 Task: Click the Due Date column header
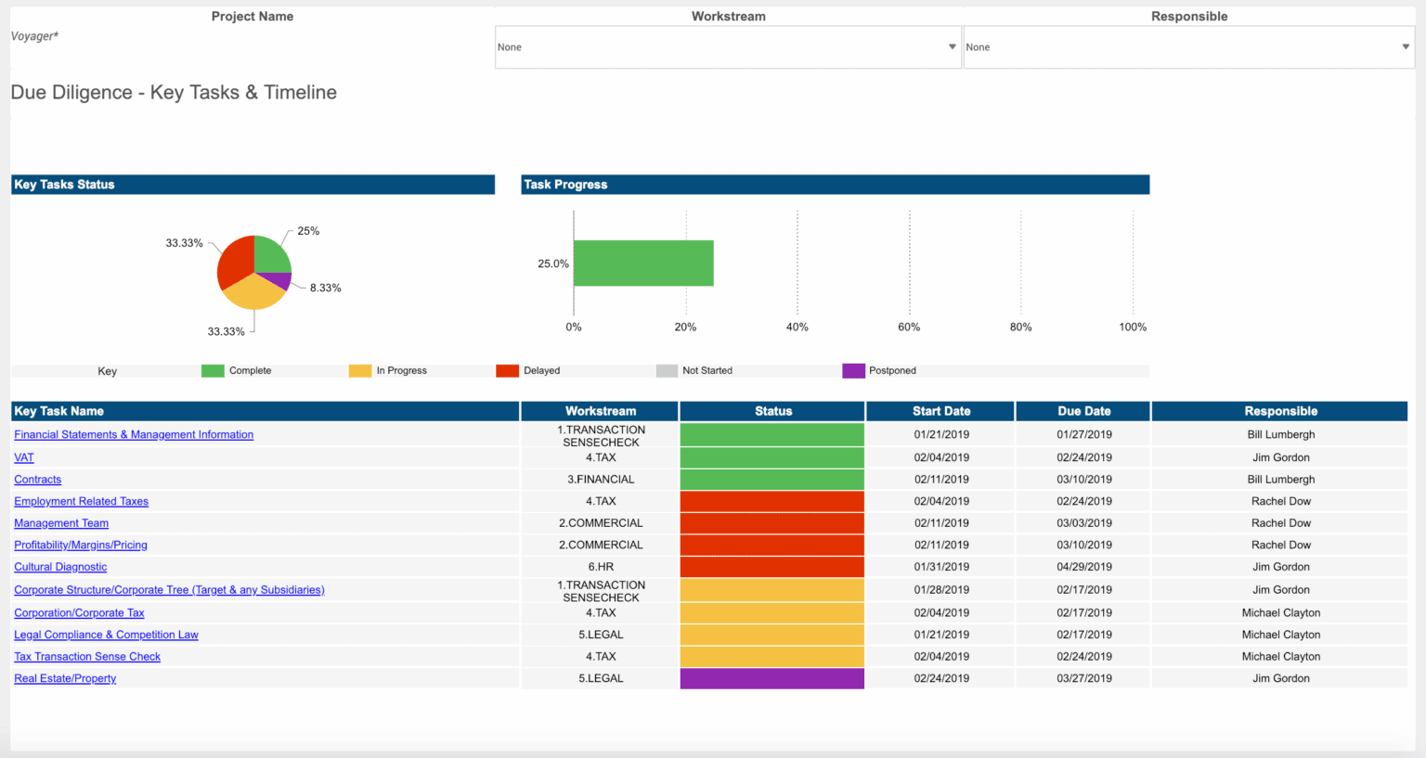pos(1083,411)
